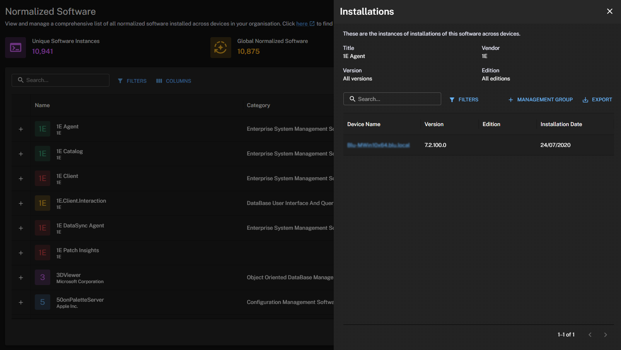Sort by the Edition column header

tap(491, 124)
